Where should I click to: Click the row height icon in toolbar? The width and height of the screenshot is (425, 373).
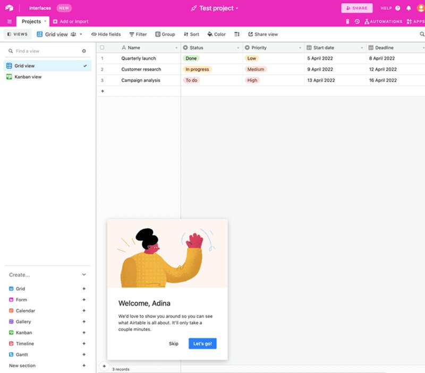click(237, 34)
